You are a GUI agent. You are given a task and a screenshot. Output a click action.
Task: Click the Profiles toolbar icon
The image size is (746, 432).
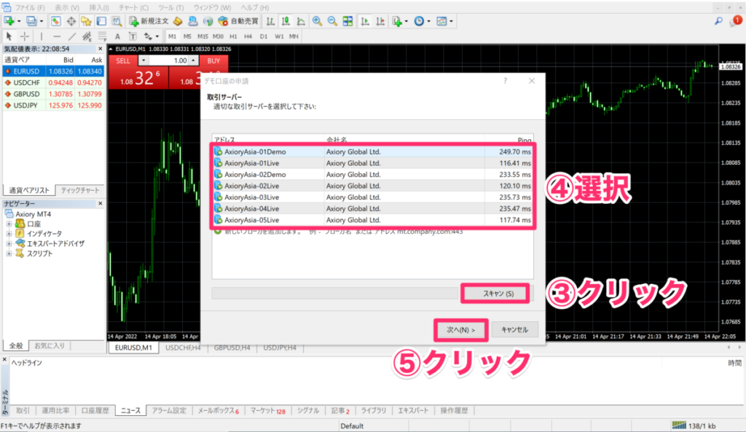point(31,21)
